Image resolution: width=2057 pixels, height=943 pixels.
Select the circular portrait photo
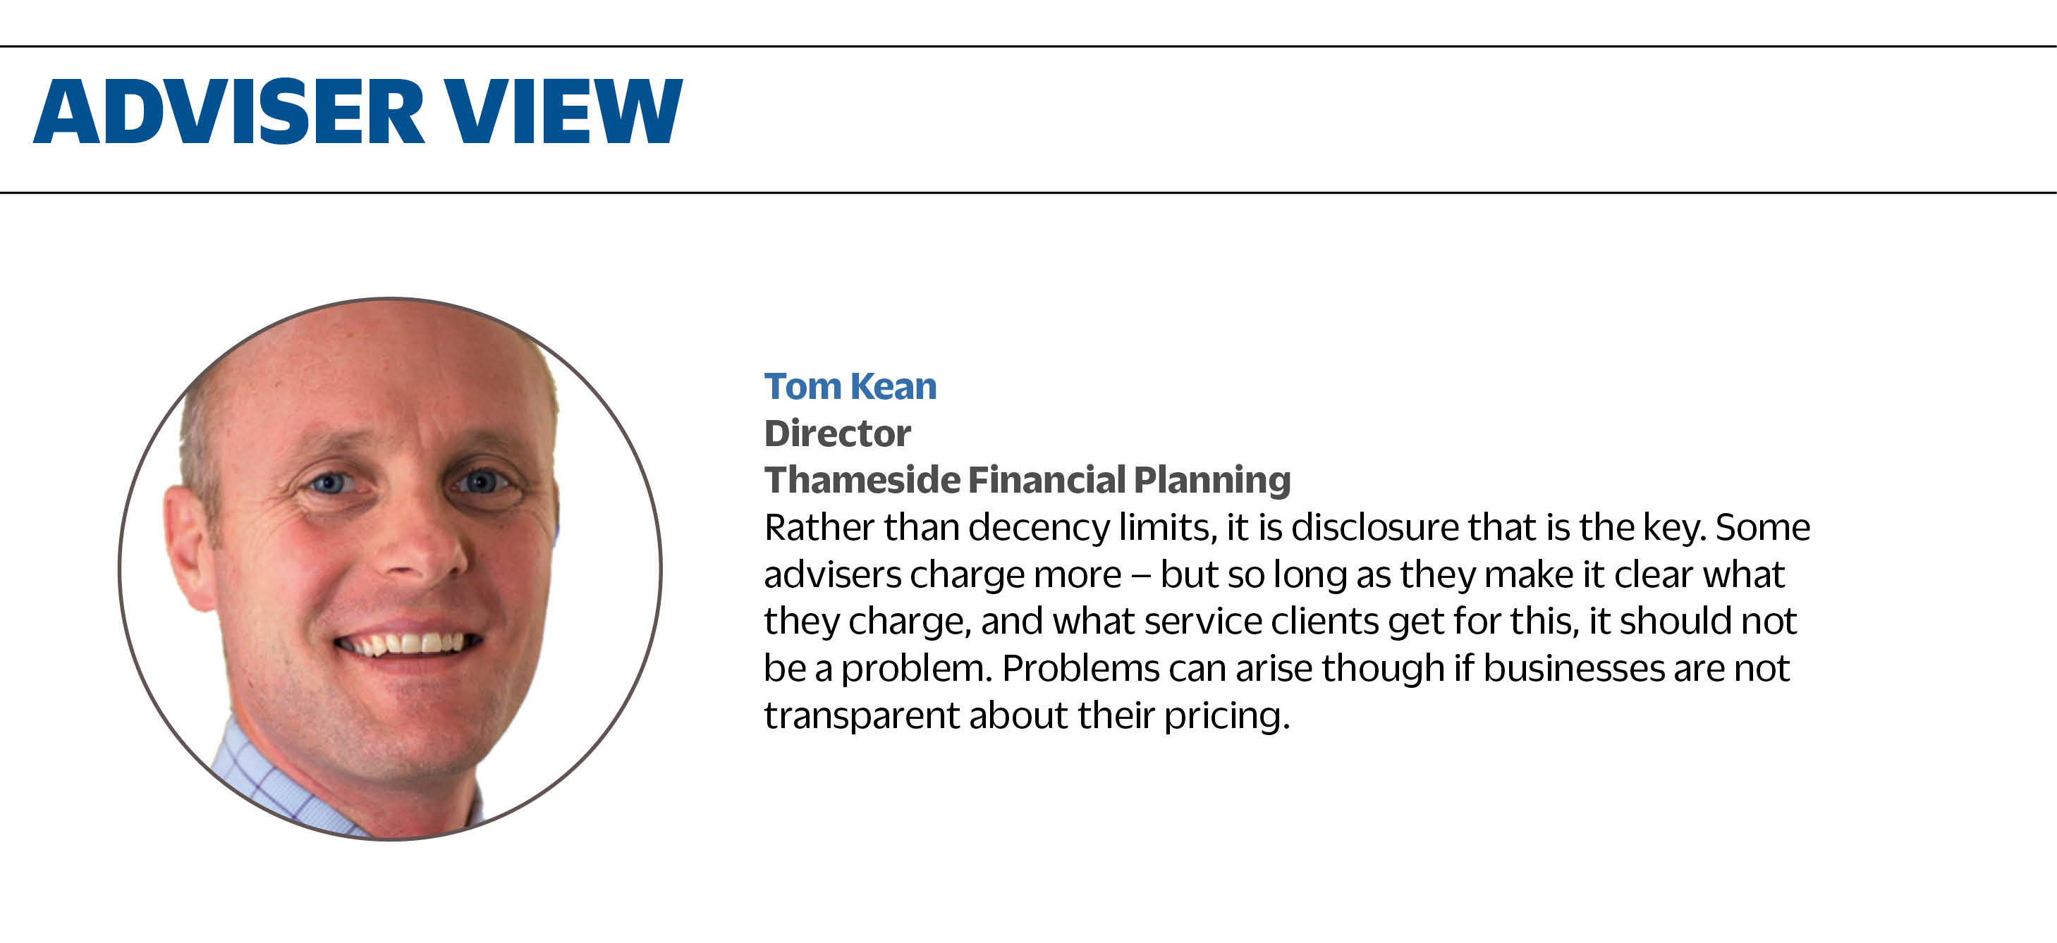391,569
